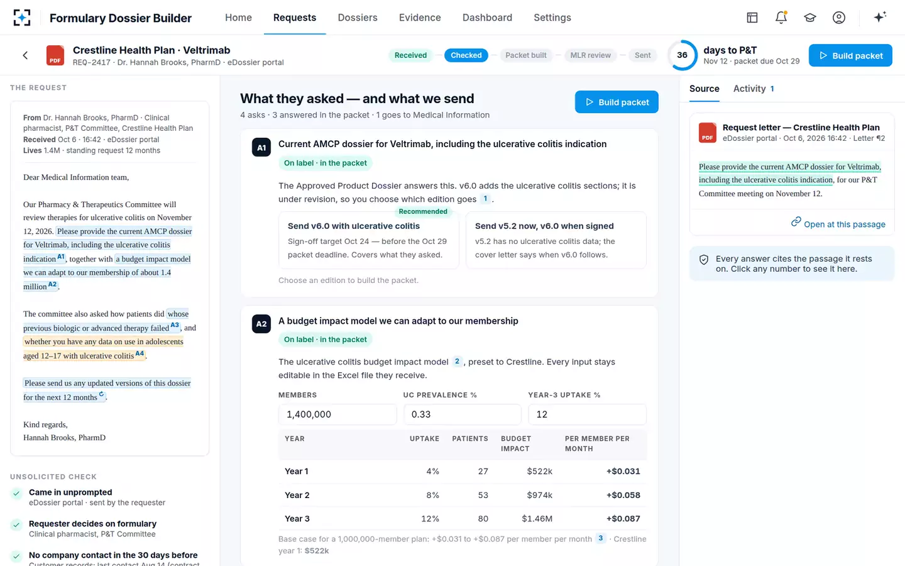Image resolution: width=905 pixels, height=566 pixels.
Task: Click the Came in unprompted check item
Action: (109, 497)
